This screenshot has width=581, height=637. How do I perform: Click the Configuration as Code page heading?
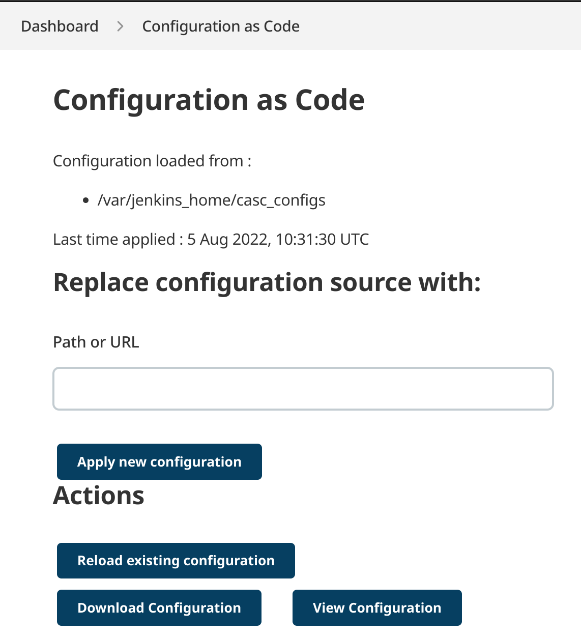tap(209, 100)
